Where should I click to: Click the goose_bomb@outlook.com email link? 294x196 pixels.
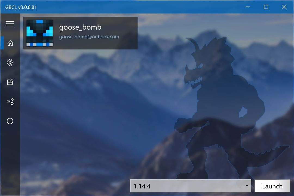point(89,37)
